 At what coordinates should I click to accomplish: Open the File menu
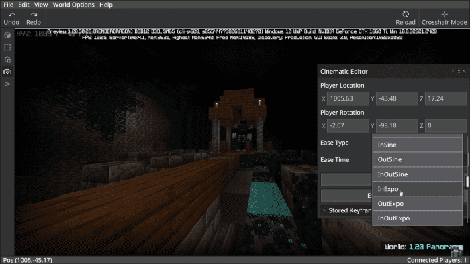coord(8,5)
